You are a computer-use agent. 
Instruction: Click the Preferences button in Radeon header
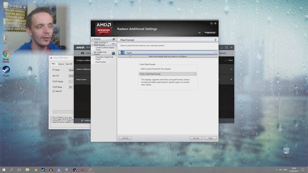[x=210, y=33]
